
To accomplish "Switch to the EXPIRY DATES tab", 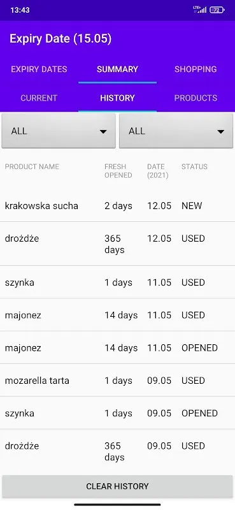I will click(39, 69).
